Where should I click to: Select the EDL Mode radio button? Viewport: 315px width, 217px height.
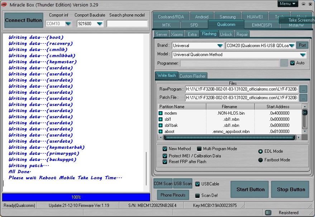tap(261, 152)
